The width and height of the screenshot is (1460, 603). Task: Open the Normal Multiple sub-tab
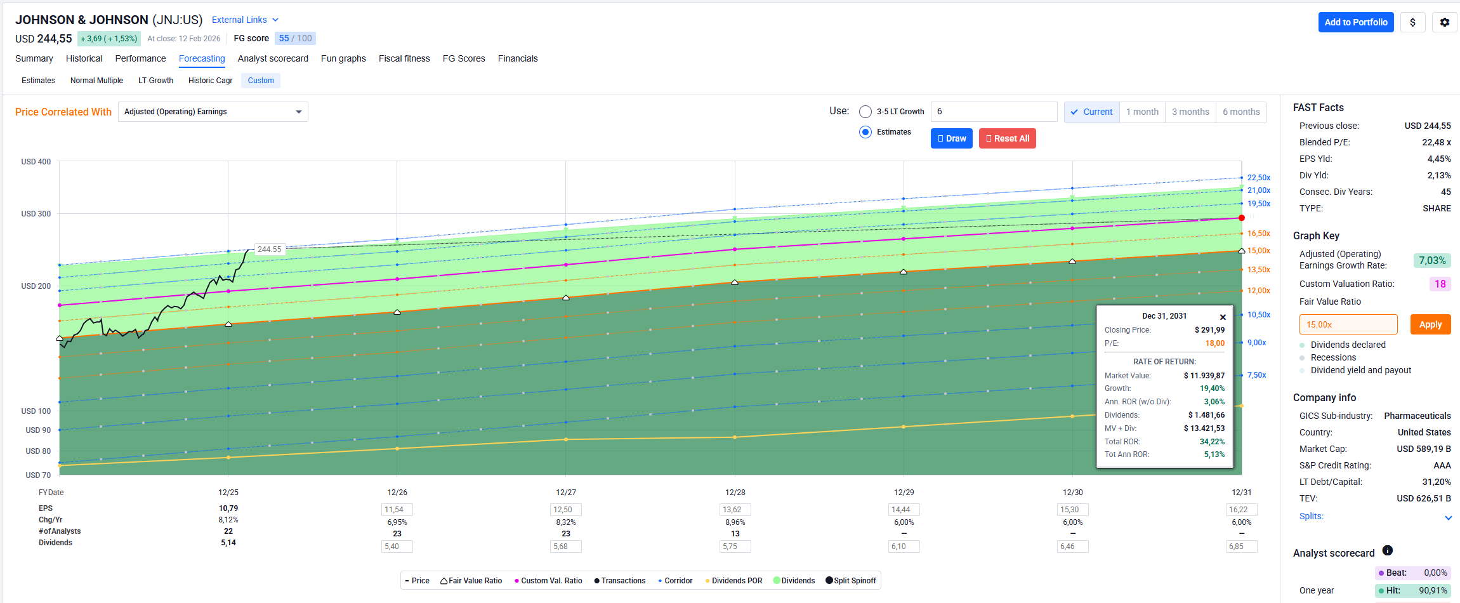point(96,81)
